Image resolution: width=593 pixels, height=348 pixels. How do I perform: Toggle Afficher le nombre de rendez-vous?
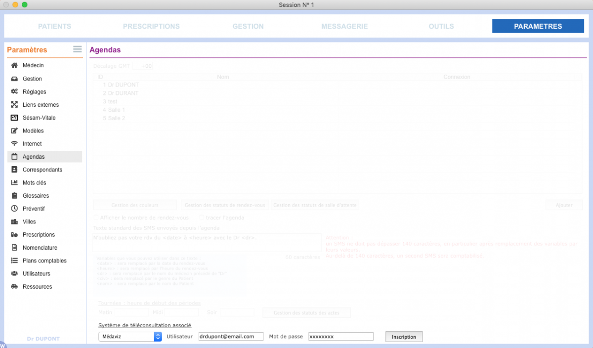click(x=96, y=217)
